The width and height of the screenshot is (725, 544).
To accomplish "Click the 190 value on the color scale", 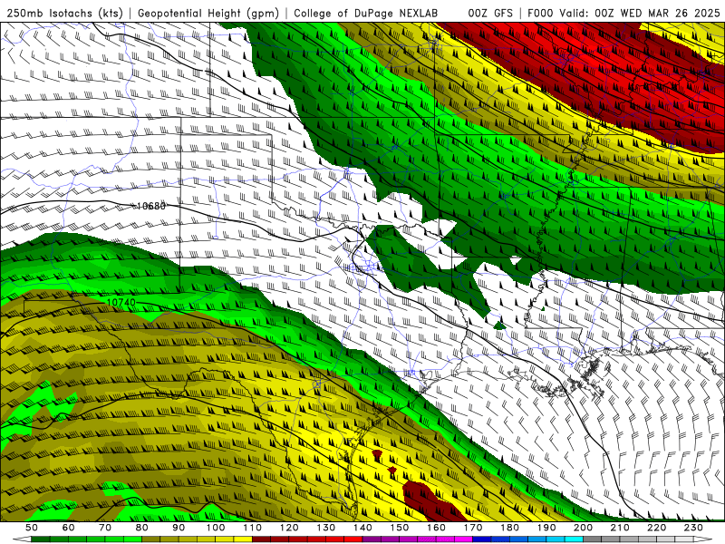I will click(546, 528).
